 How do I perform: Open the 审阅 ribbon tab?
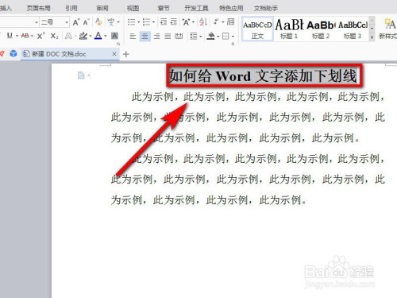click(102, 8)
